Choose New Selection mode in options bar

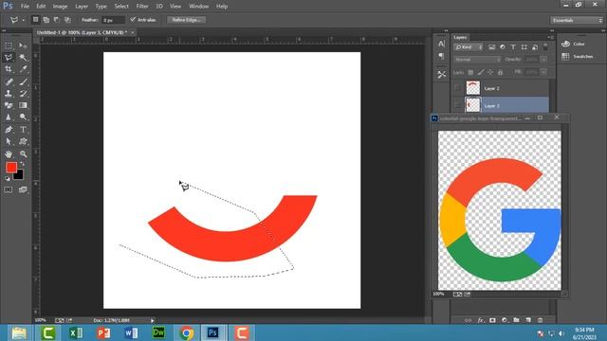coord(36,20)
